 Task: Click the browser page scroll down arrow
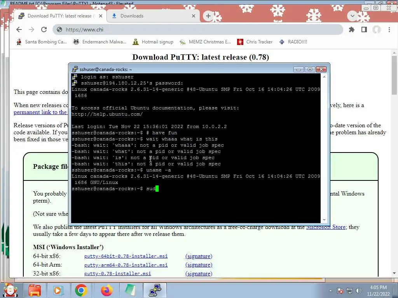click(394, 273)
